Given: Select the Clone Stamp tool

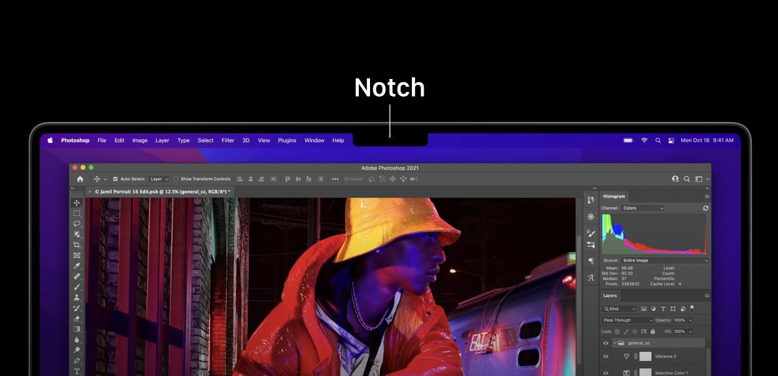Looking at the screenshot, I should (x=77, y=298).
